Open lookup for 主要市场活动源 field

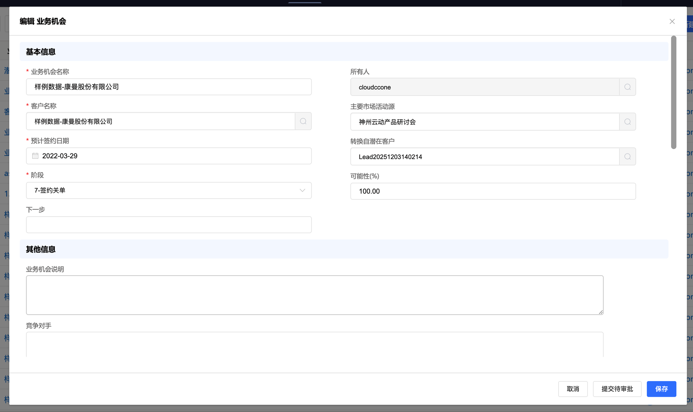[628, 122]
